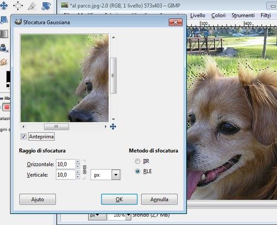The width and height of the screenshot is (277, 225).
Task: Open the Colori menu
Action: 218,16
